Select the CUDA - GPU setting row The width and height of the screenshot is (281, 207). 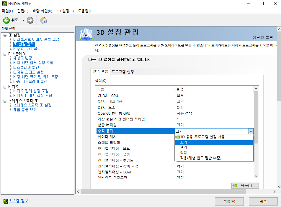click(175, 96)
